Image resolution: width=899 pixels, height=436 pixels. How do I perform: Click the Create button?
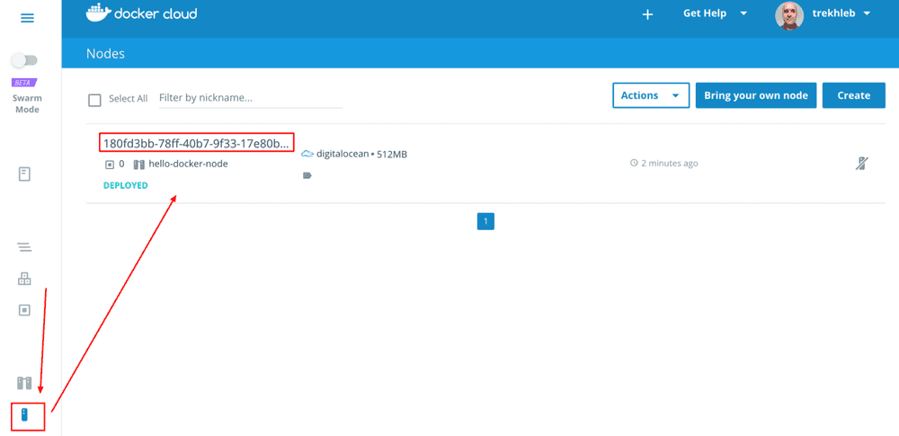854,95
